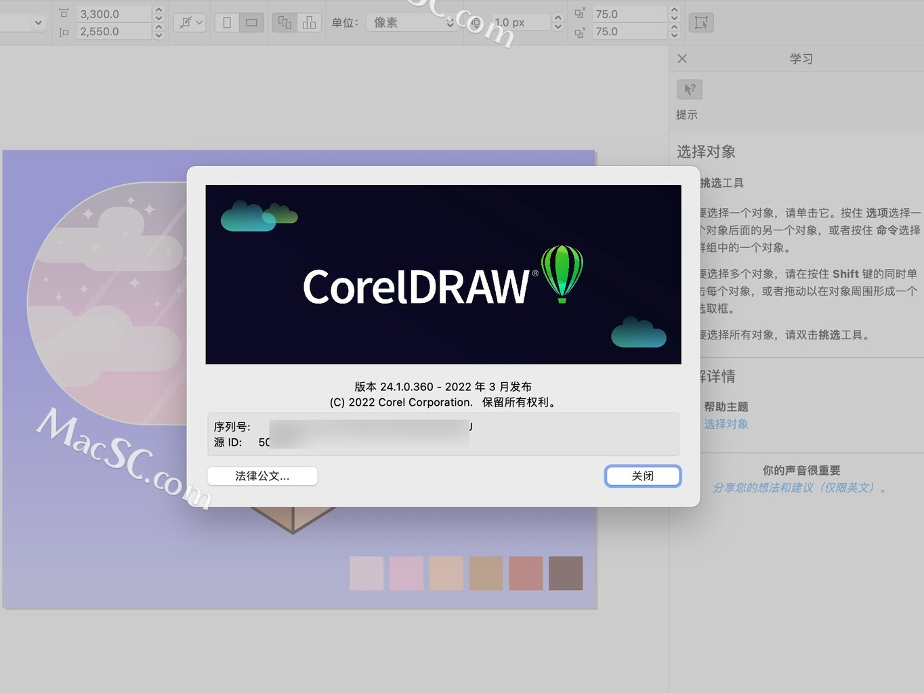Screen dimensions: 924x693
Task: Increase page width with stepper arrow
Action: tap(158, 9)
